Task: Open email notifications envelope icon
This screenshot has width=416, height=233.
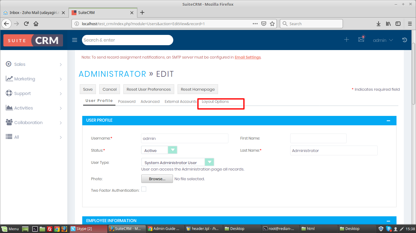Action: point(361,39)
